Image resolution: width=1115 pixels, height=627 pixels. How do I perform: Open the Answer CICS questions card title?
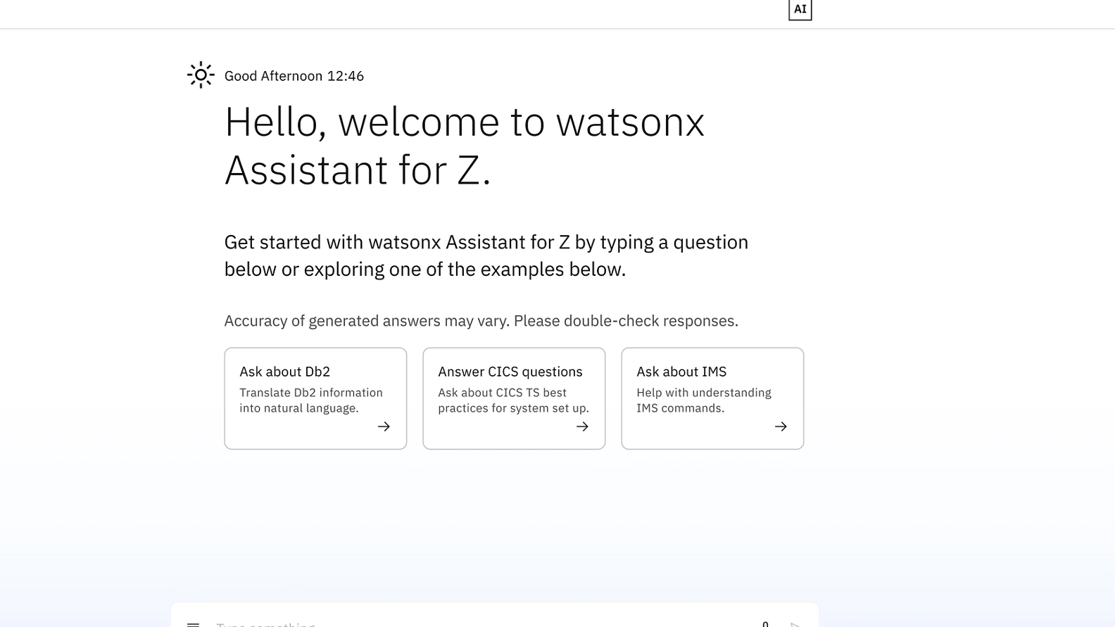coord(510,372)
